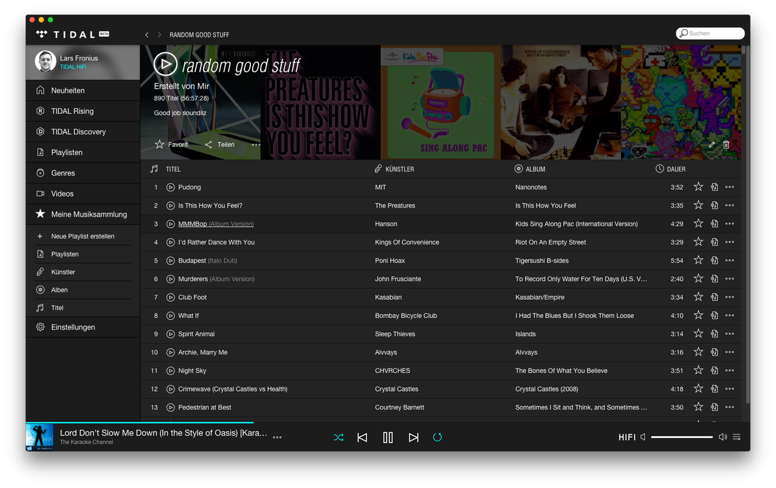776x488 pixels.
Task: Pause the current song
Action: pyautogui.click(x=388, y=438)
